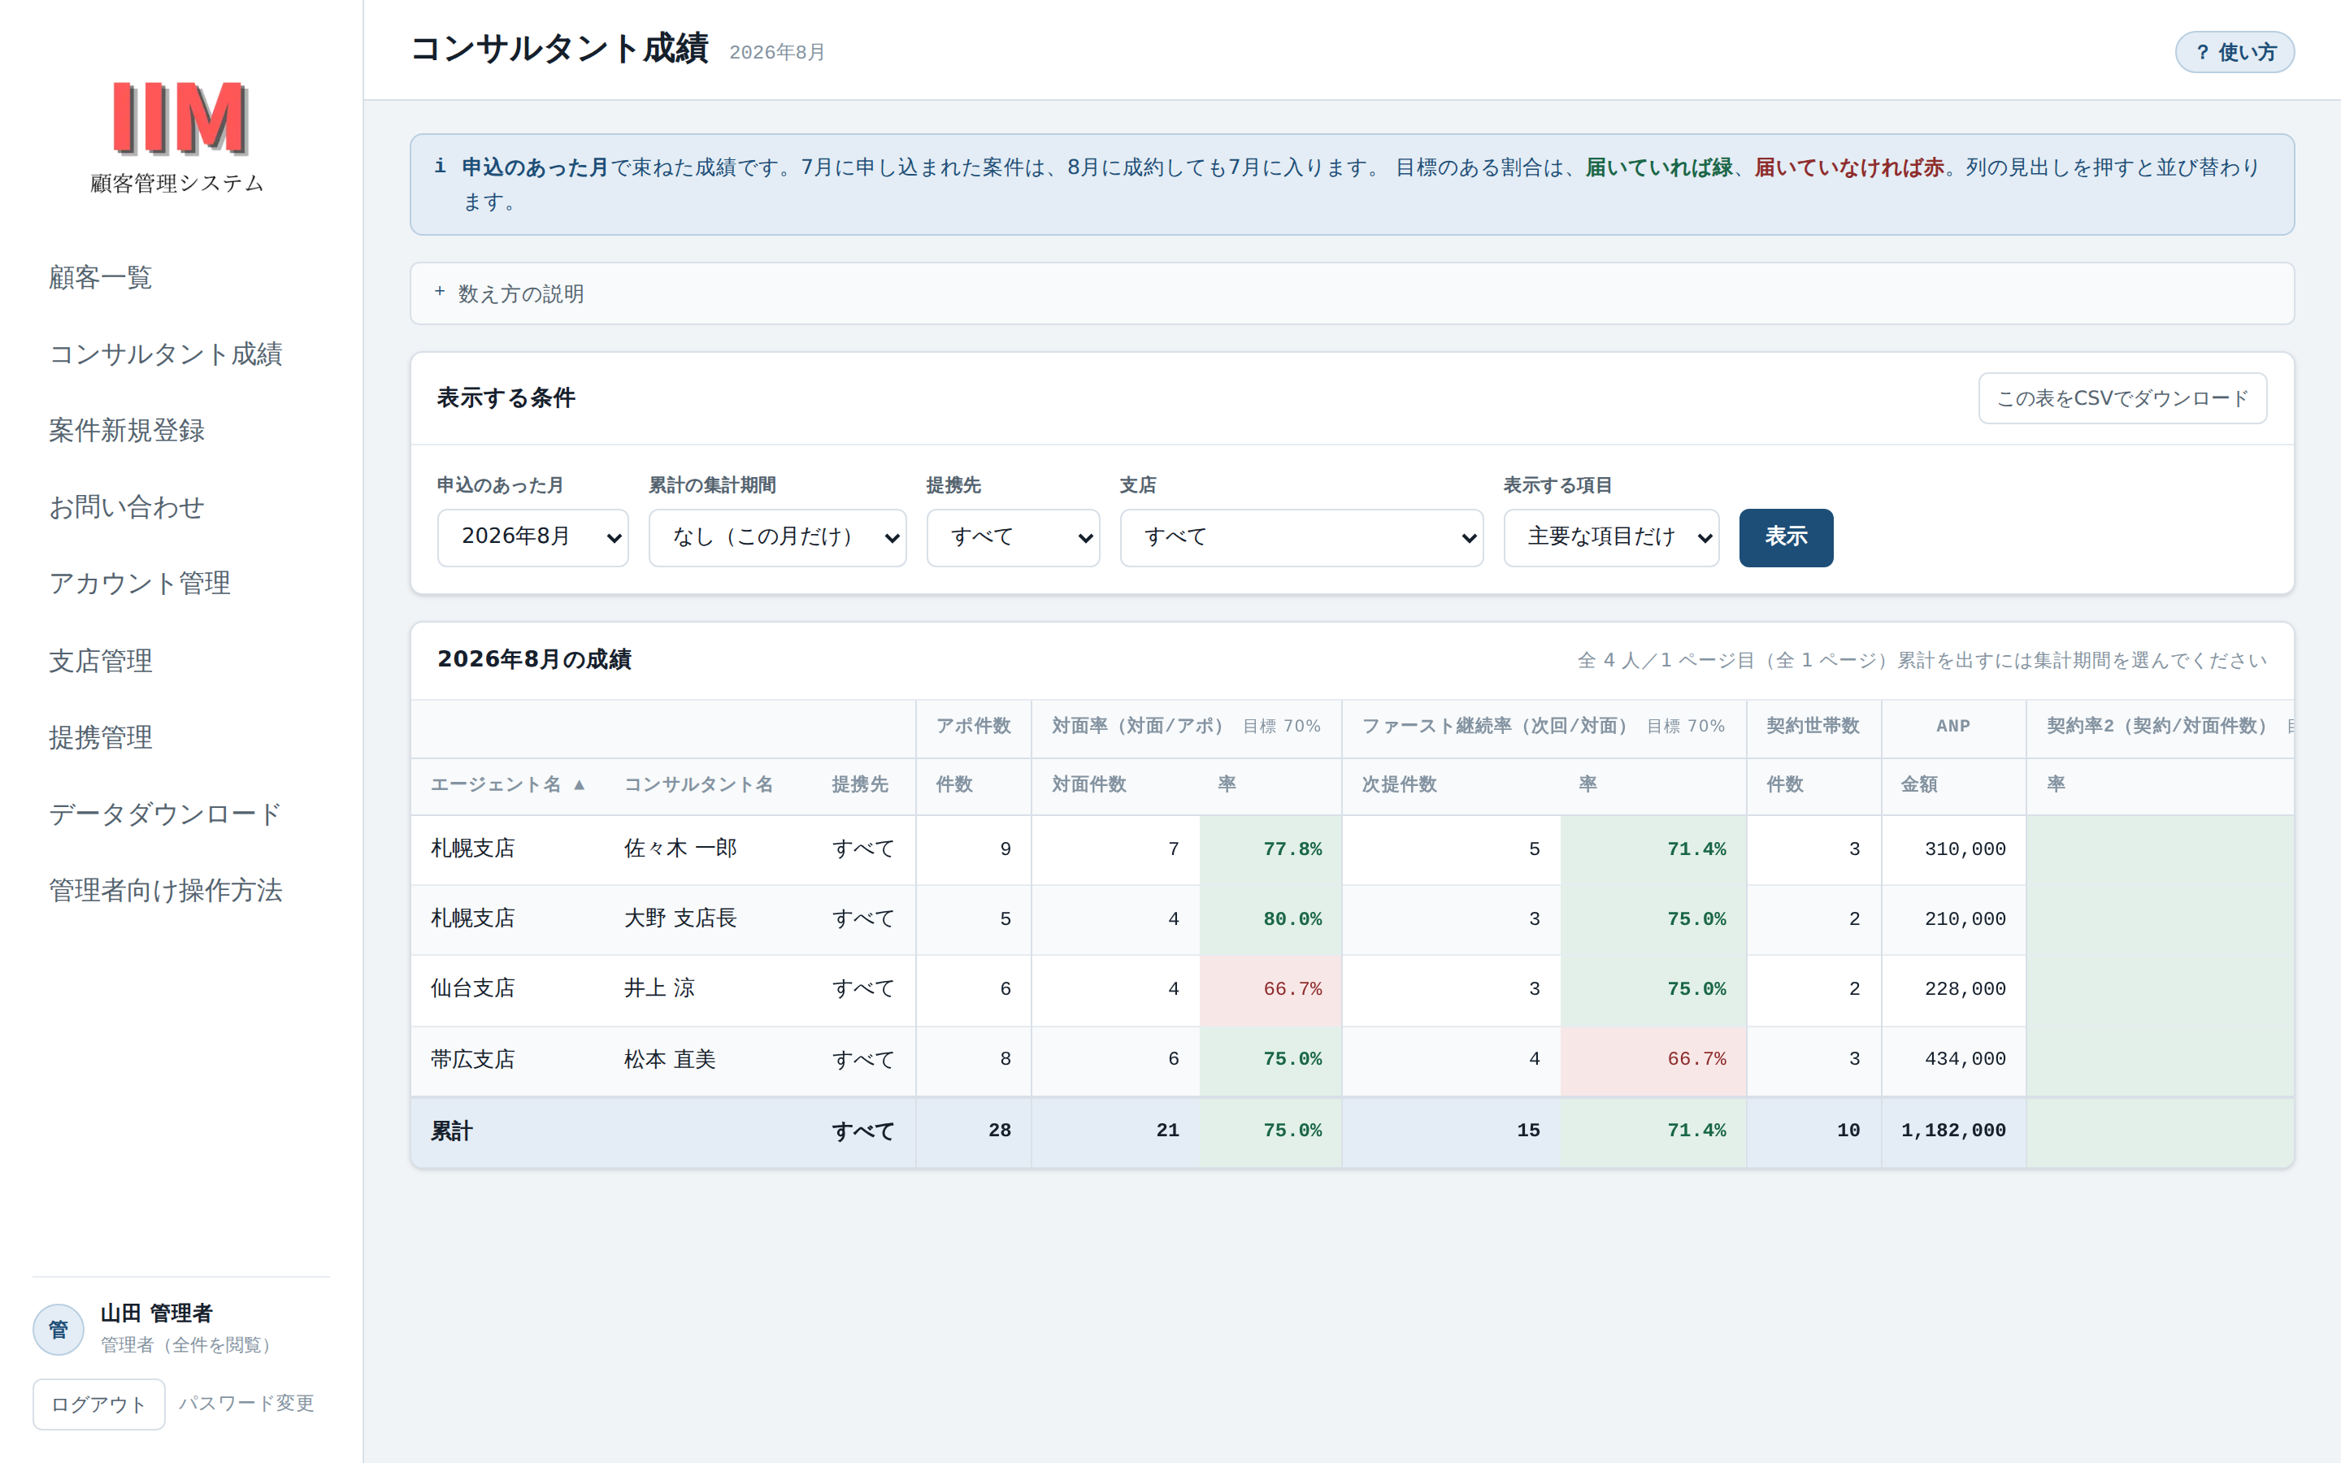Viewport: 2341px width, 1463px height.
Task: Sort by エージェント名 column header
Action: click(x=508, y=784)
